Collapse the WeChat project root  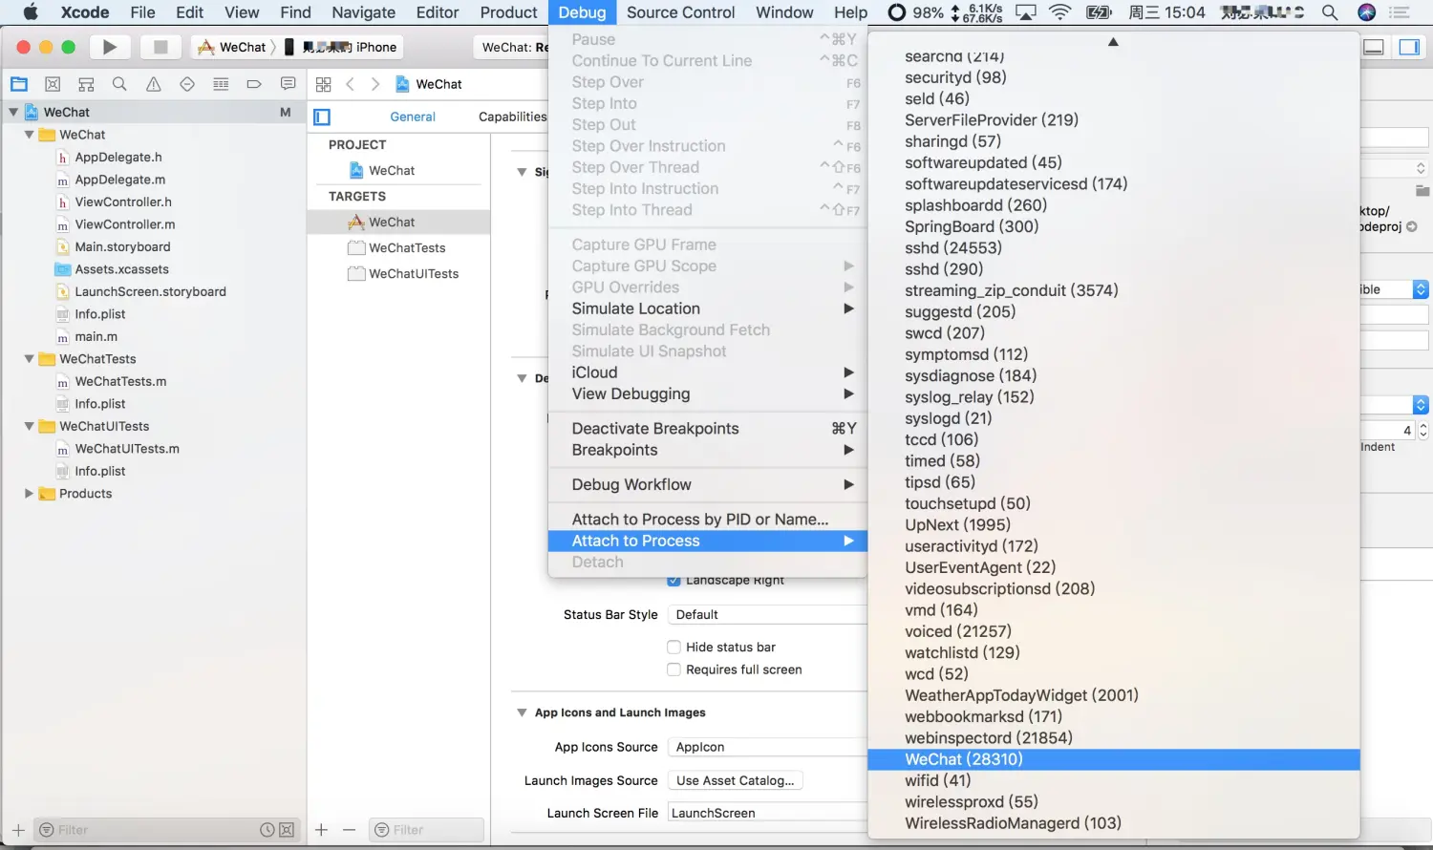13,112
